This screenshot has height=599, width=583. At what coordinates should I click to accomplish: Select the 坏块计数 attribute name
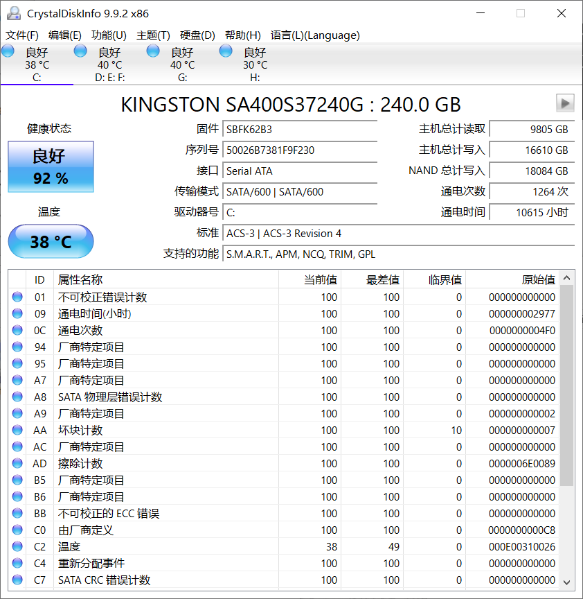(x=80, y=430)
